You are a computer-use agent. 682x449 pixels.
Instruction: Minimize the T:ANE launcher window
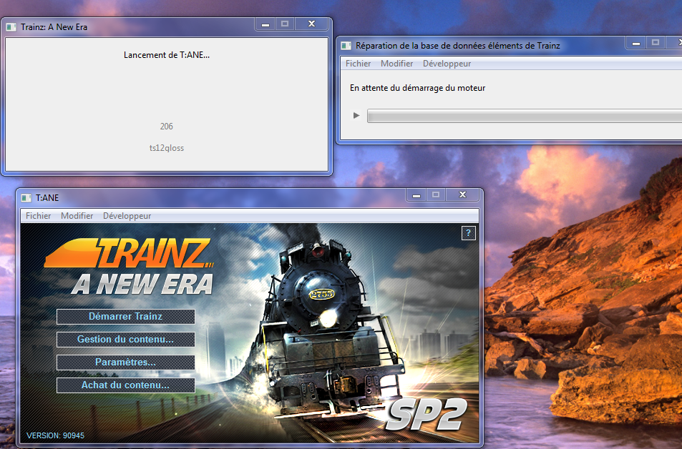[x=416, y=195]
